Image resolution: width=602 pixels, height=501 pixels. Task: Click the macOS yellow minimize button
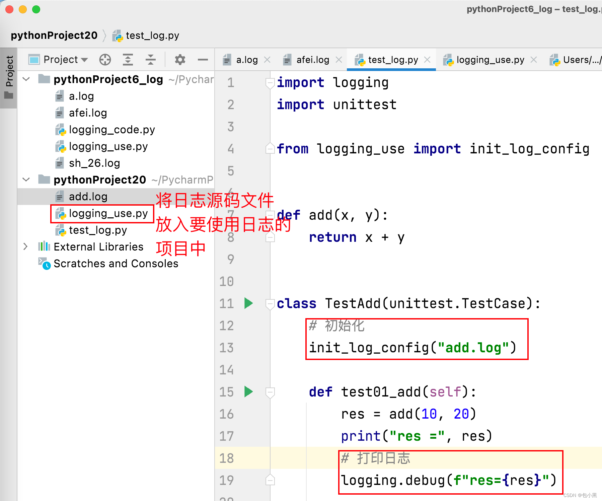[x=23, y=9]
